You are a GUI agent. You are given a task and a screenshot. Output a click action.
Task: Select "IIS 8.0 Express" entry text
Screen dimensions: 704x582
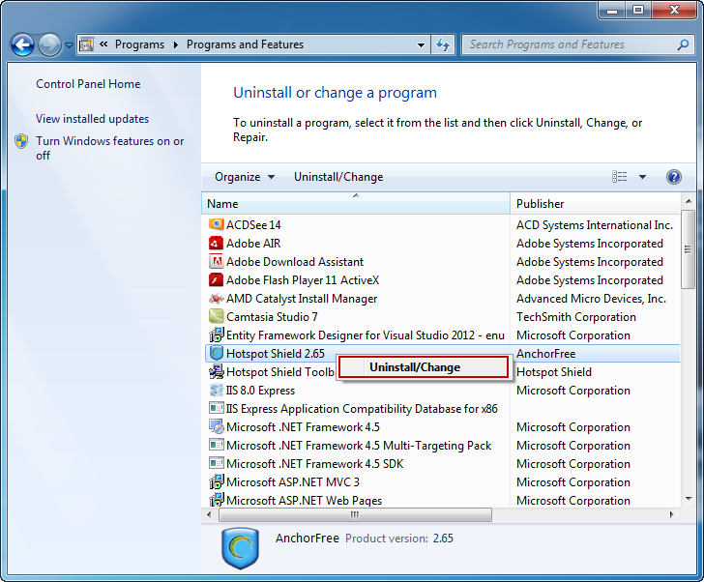click(260, 391)
